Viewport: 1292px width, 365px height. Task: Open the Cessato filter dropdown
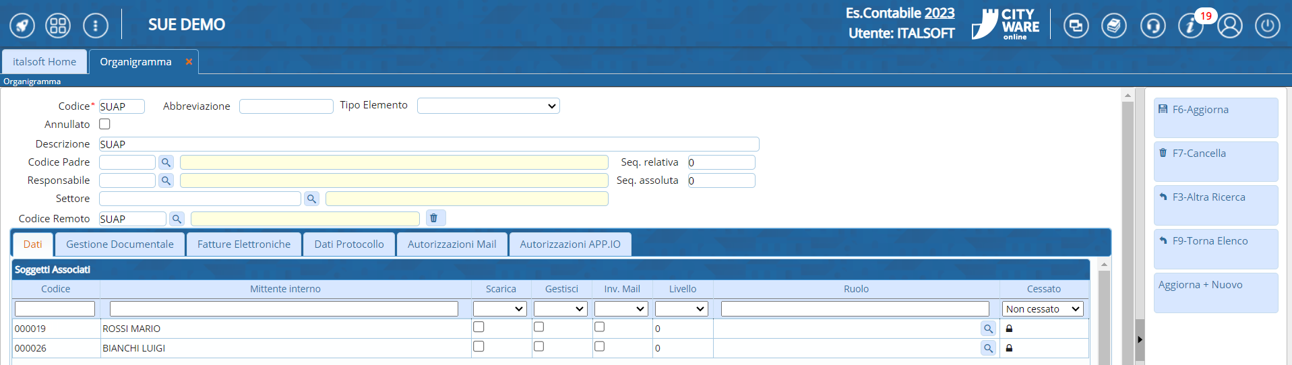(x=1042, y=309)
